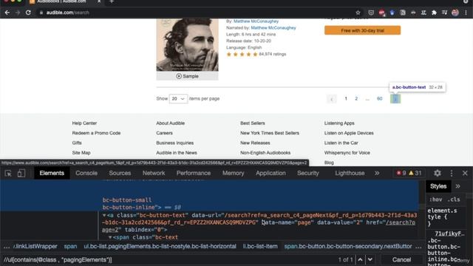Open the Lighthouse tab

pyautogui.click(x=350, y=173)
